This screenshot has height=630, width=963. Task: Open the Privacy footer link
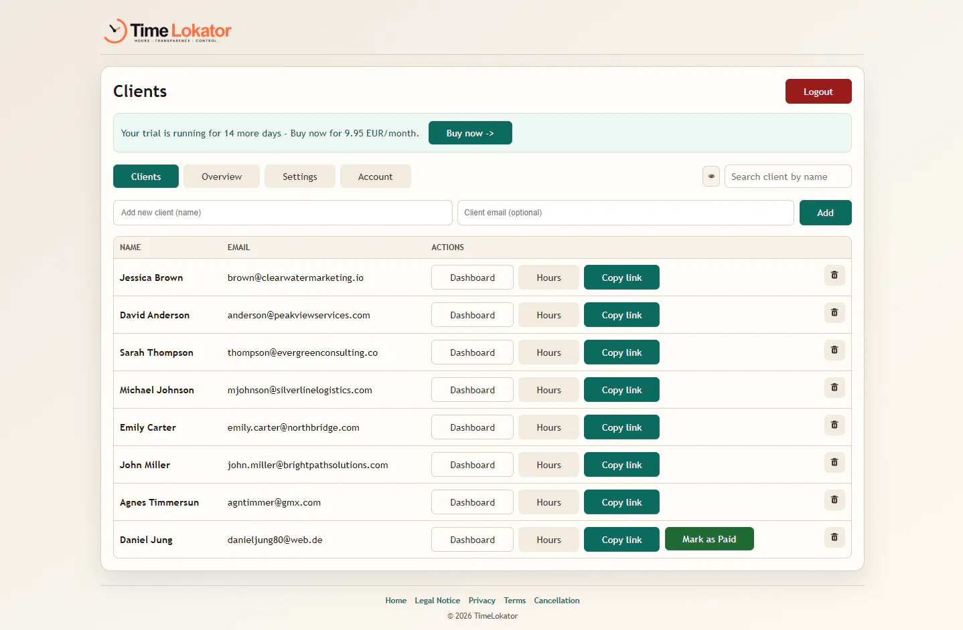482,601
